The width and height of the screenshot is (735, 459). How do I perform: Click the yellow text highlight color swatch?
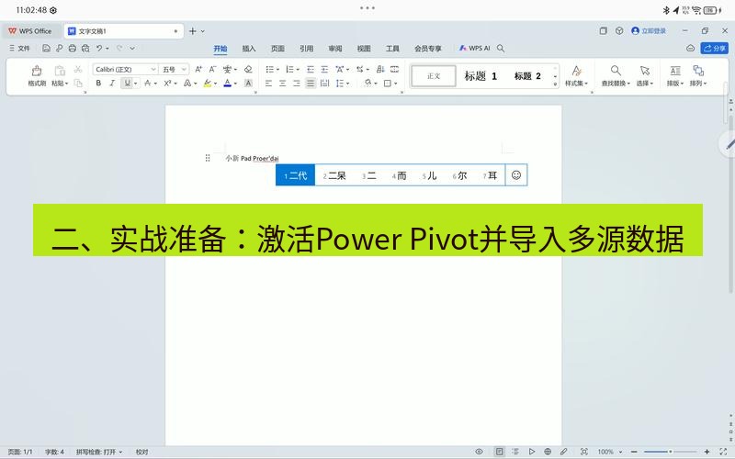(x=208, y=83)
